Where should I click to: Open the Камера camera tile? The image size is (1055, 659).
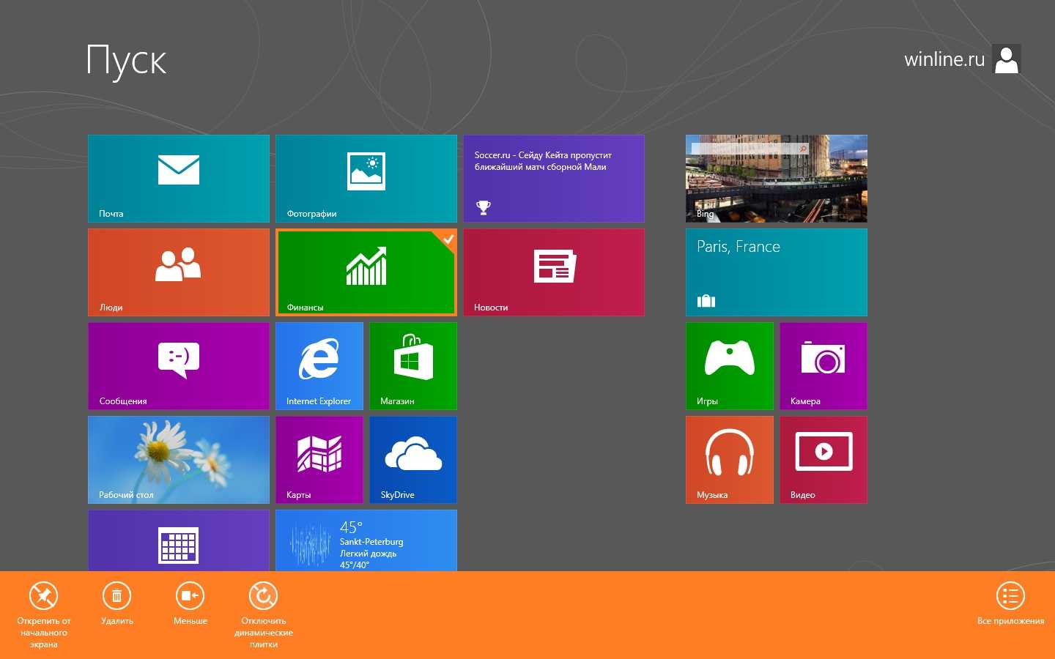tap(823, 366)
